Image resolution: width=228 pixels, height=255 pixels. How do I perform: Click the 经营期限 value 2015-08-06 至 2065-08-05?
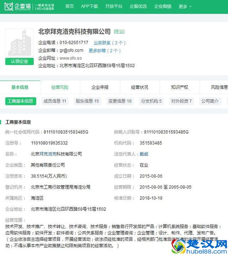pyautogui.click(x=166, y=187)
